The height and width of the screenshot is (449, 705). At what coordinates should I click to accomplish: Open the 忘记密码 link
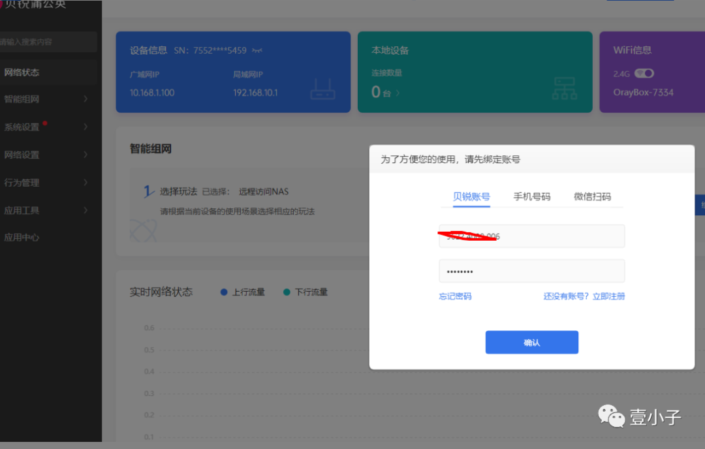point(455,296)
